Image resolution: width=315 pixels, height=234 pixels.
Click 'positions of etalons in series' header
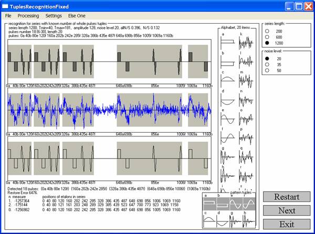64,197
